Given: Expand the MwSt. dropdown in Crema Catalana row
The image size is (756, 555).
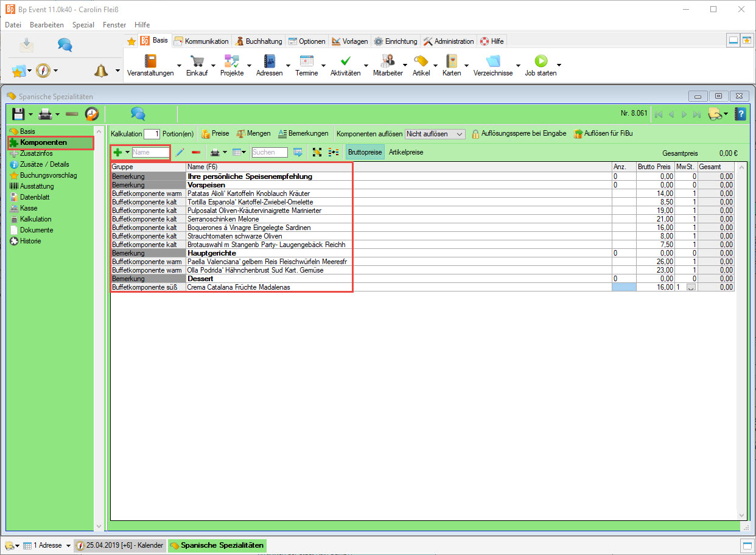Looking at the screenshot, I should point(690,287).
